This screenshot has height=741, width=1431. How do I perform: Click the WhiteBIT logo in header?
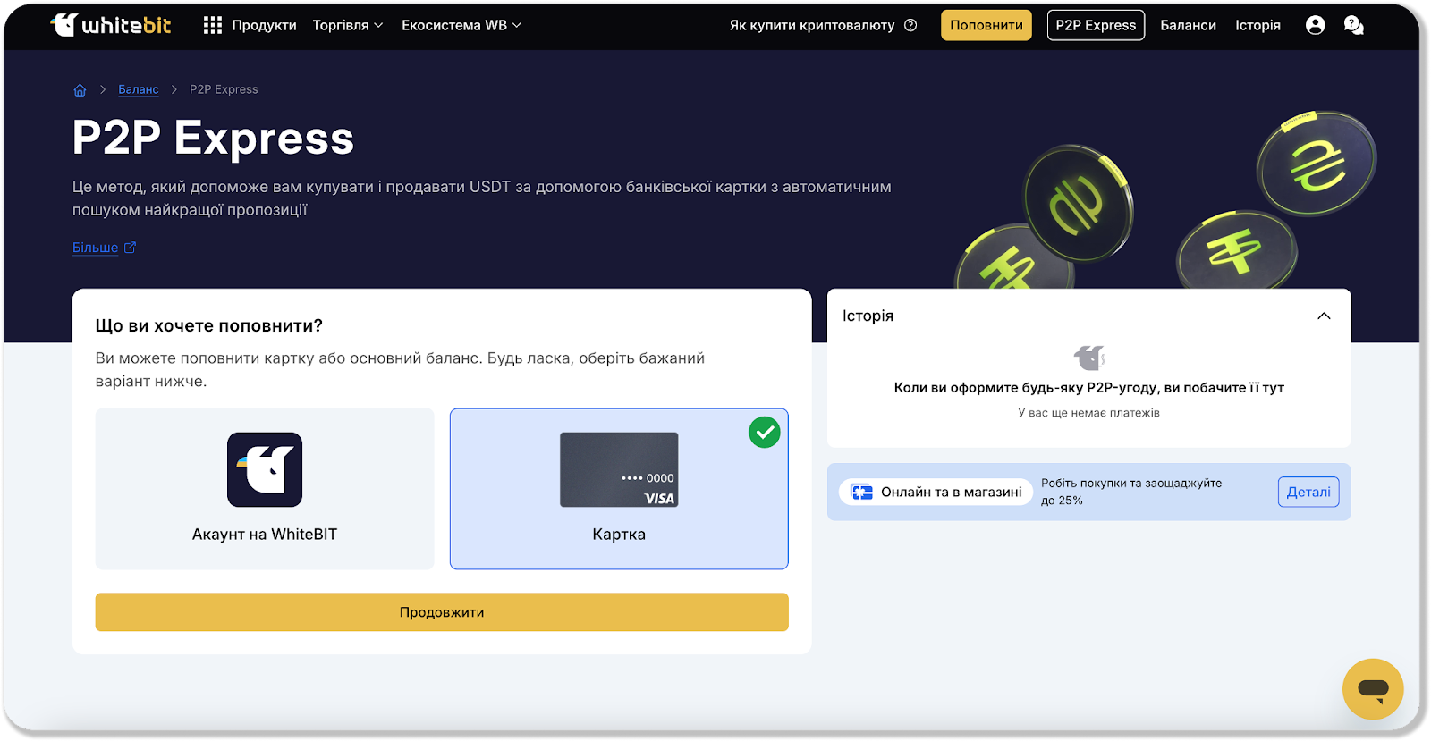[111, 25]
